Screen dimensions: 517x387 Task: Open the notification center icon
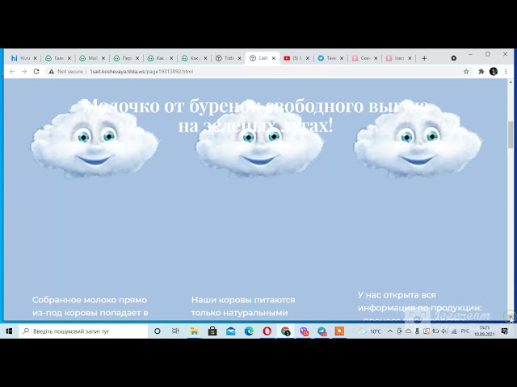(504, 331)
